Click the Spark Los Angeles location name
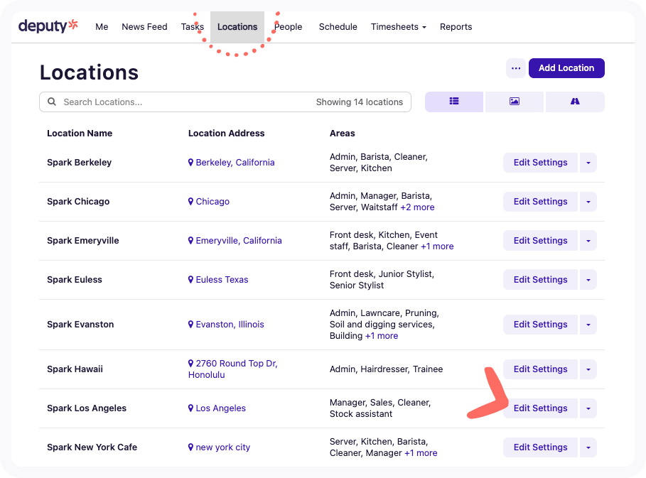Image resolution: width=646 pixels, height=478 pixels. 87,408
